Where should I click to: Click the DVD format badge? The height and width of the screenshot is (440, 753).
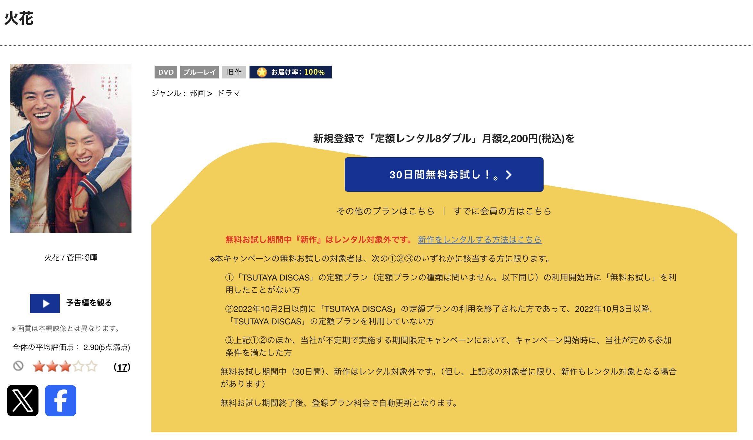(x=166, y=72)
